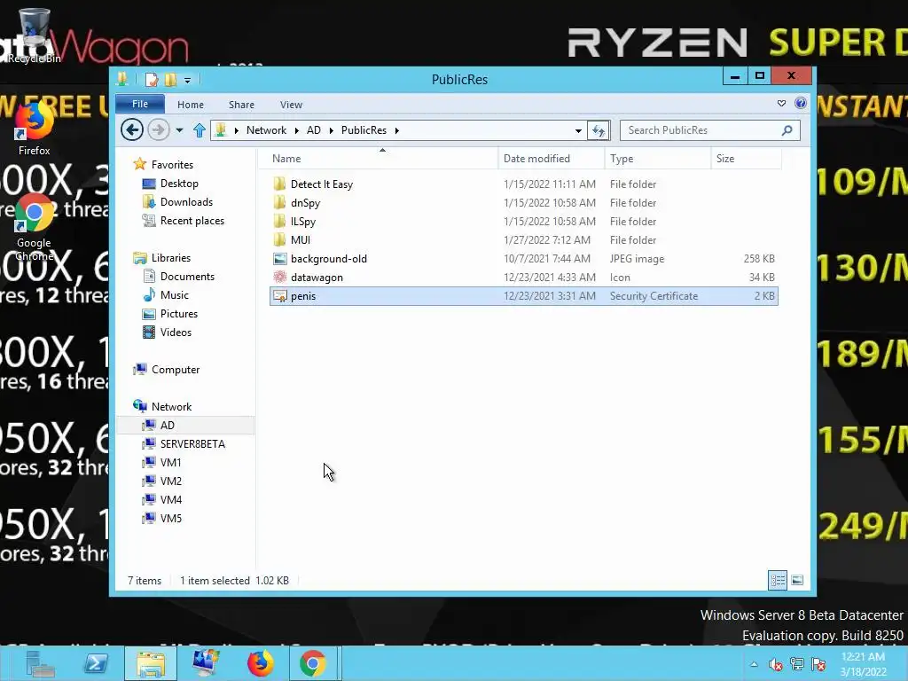Go back with the Back arrow button

point(132,129)
